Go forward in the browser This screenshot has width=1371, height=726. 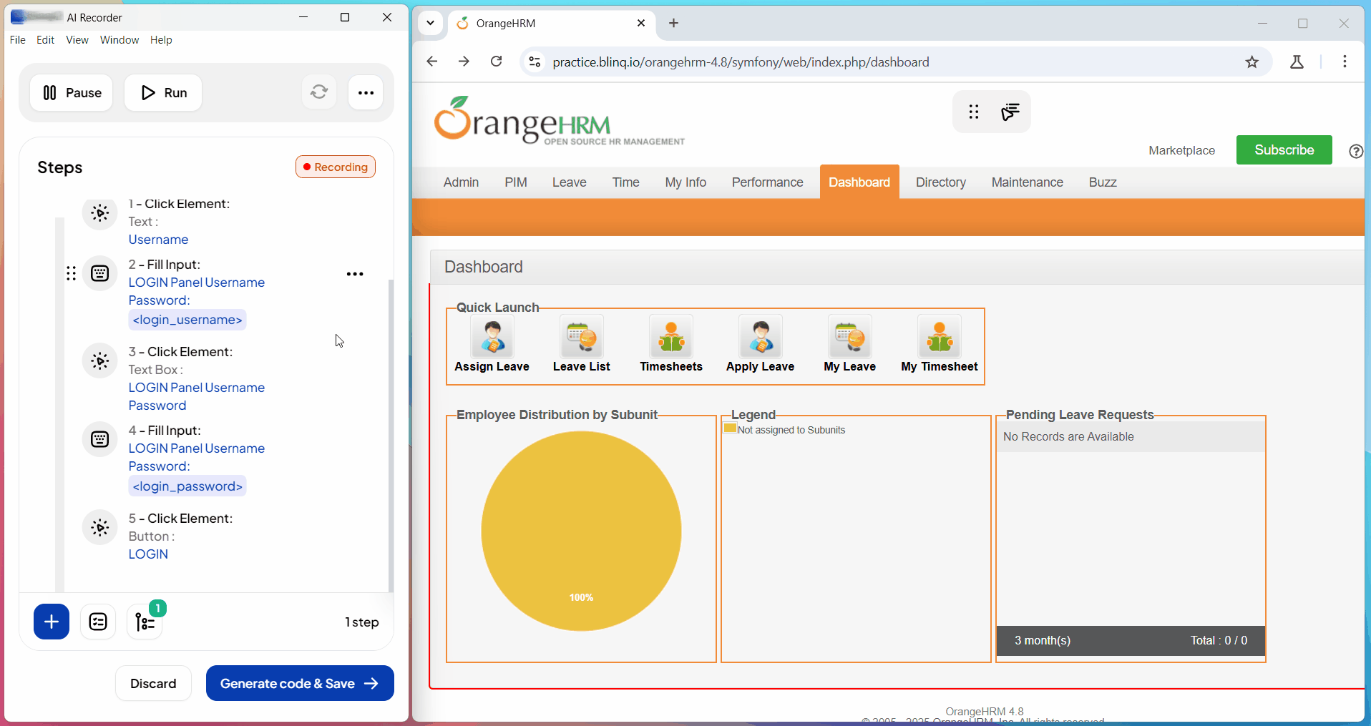[464, 62]
